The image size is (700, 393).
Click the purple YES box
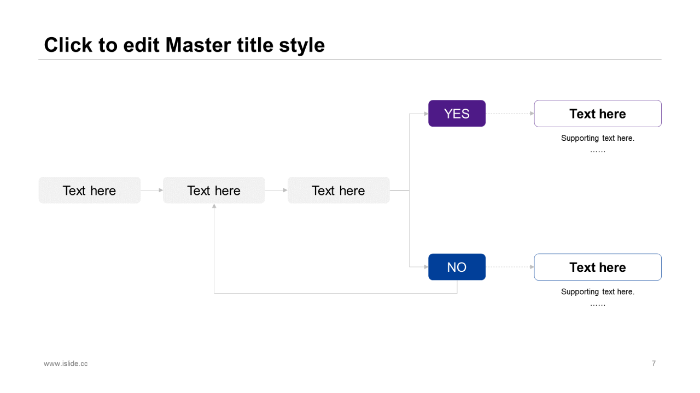457,114
